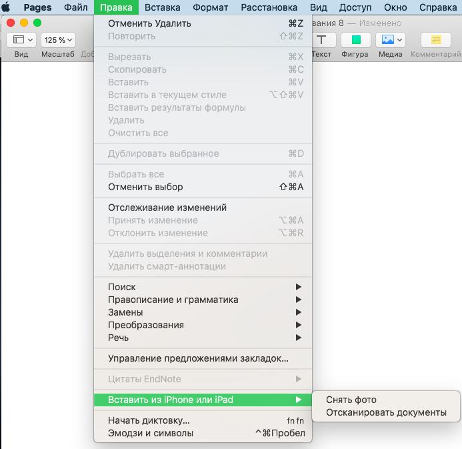
Task: Open the Расстановка menu
Action: point(269,7)
